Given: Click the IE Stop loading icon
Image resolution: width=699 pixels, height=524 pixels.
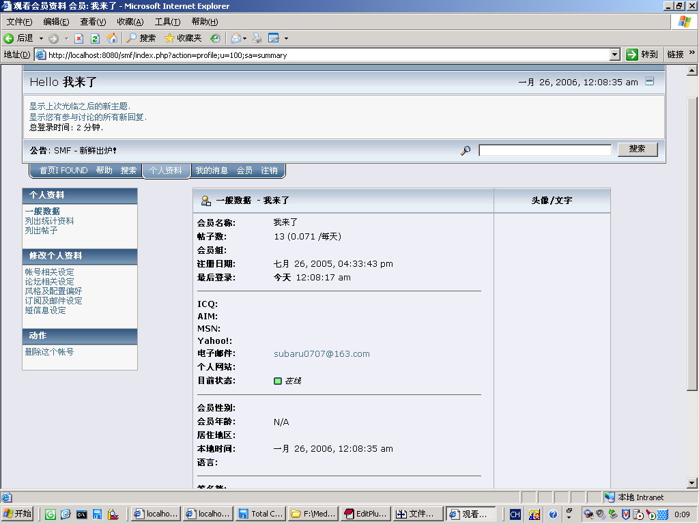Looking at the screenshot, I should pos(79,39).
